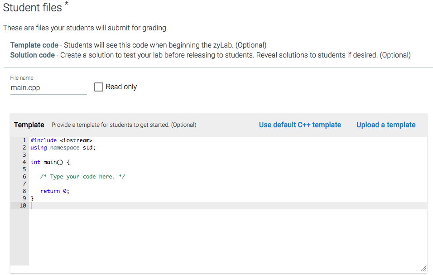The height and width of the screenshot is (275, 433).
Task: Enable the Read only checkbox
Action: coord(99,87)
